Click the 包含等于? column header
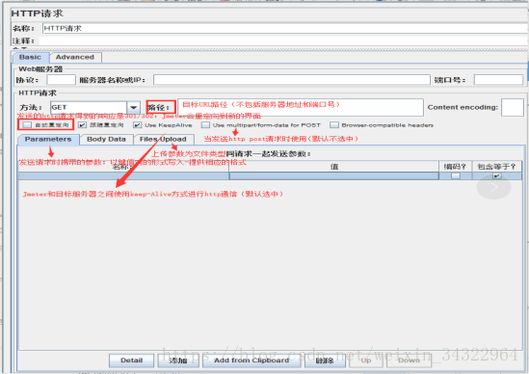This screenshot has width=529, height=374. (x=496, y=167)
